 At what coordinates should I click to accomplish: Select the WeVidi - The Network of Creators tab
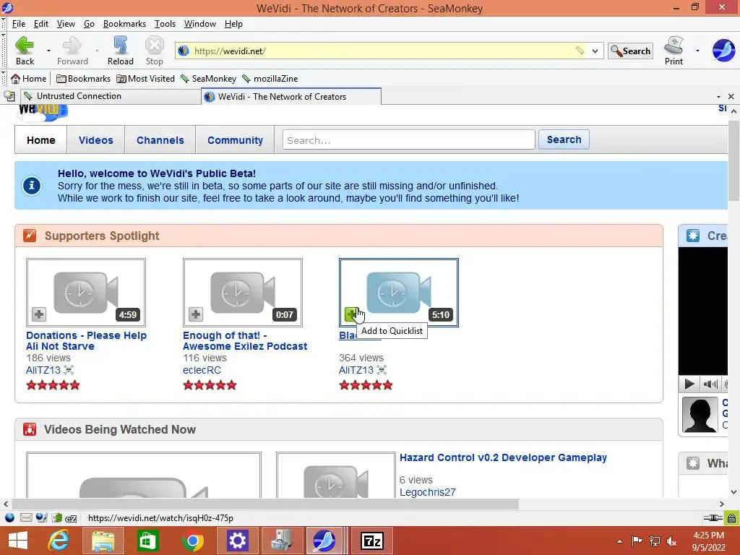[x=291, y=96]
